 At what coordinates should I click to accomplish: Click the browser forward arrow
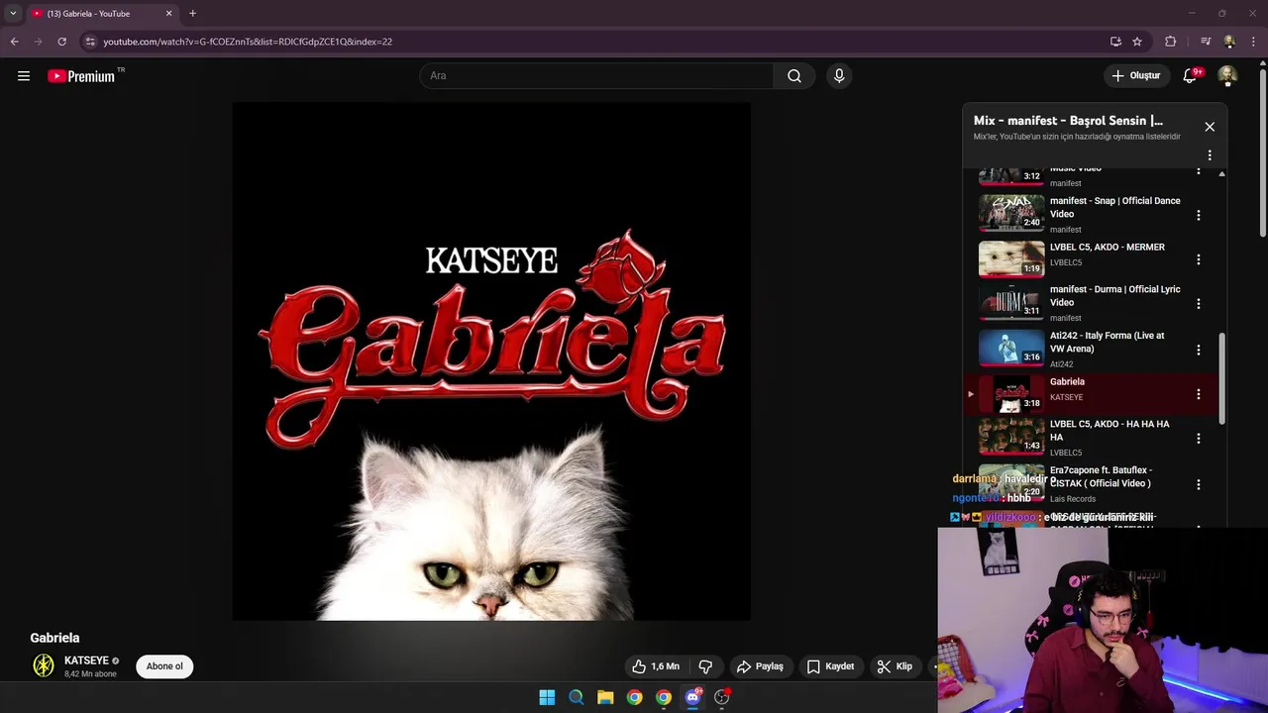tap(38, 42)
